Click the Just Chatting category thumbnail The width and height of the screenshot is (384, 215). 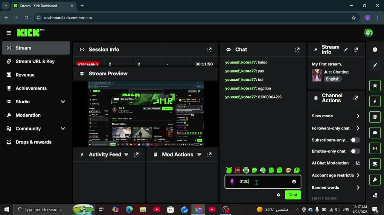[317, 75]
